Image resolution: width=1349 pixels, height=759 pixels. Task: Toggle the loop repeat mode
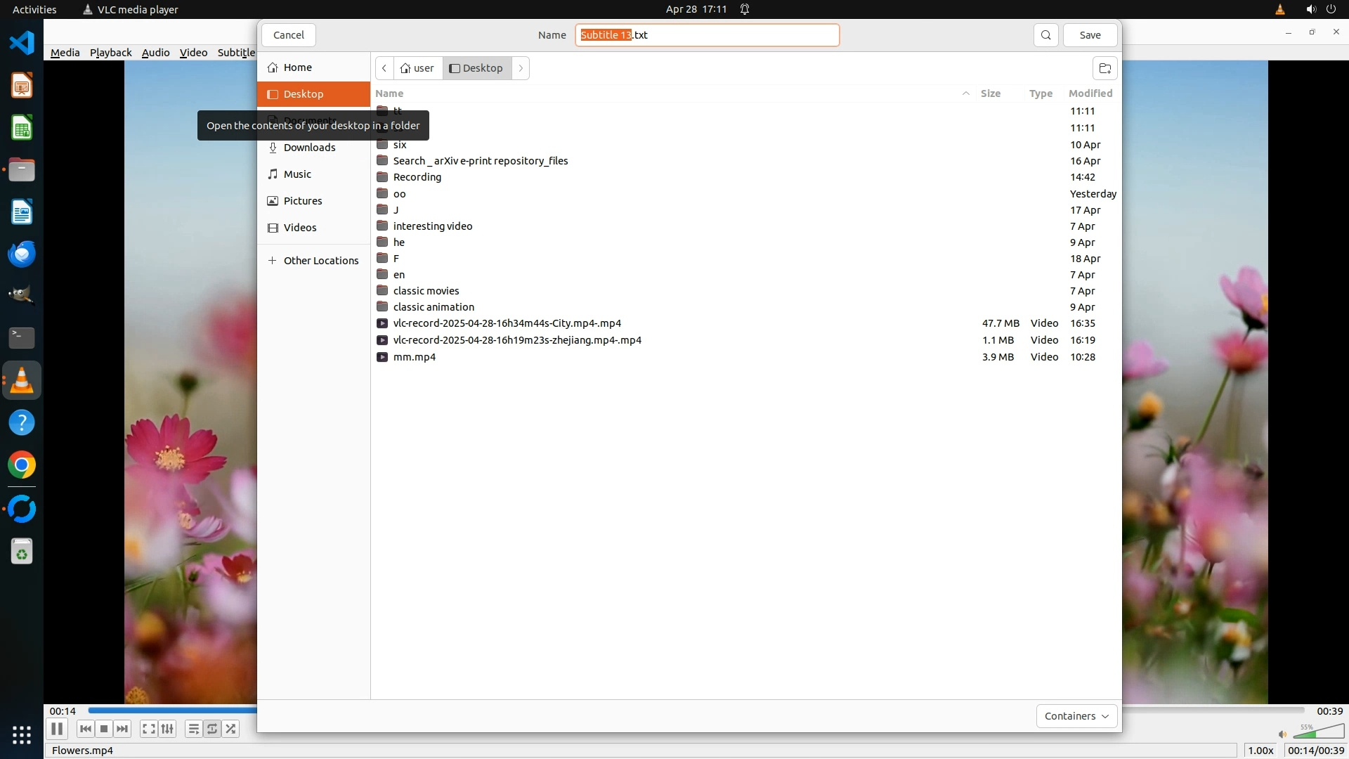point(212,729)
